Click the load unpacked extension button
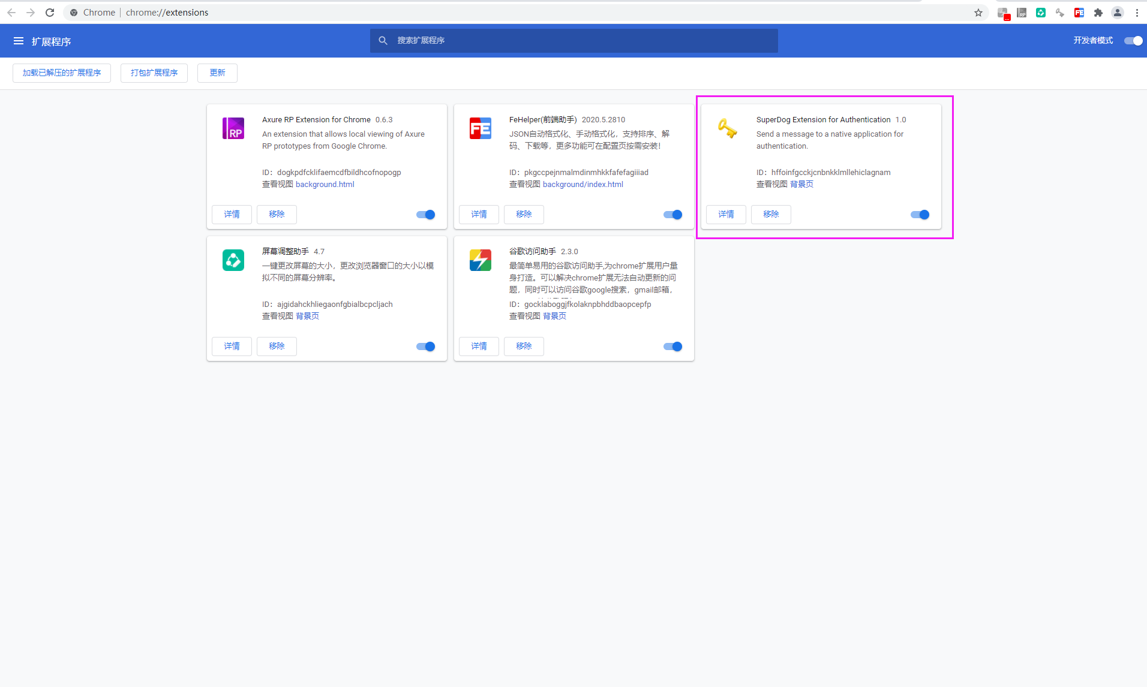 [62, 73]
